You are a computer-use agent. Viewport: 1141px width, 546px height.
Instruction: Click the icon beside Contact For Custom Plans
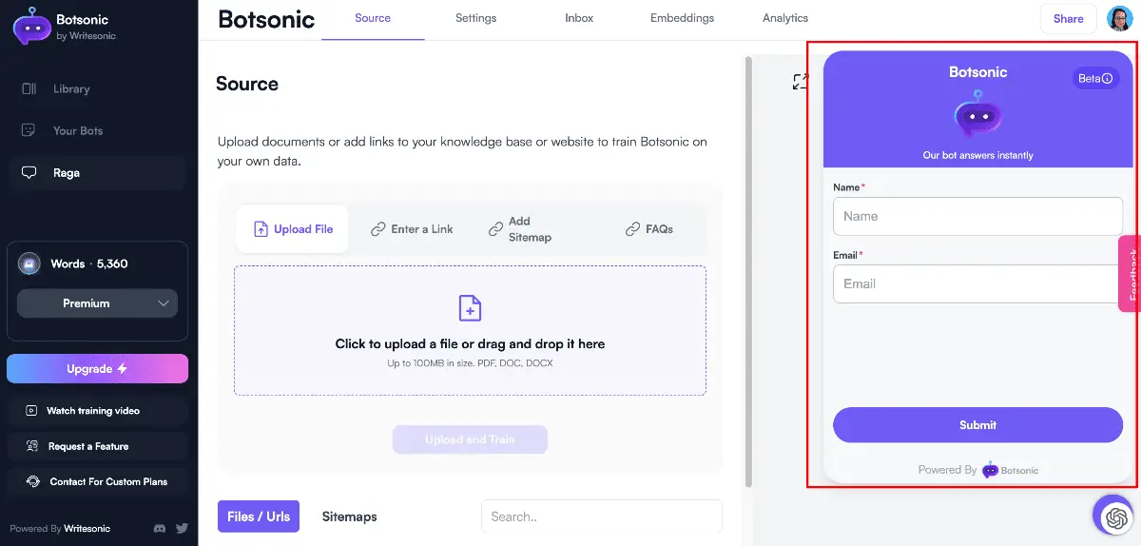[x=32, y=481]
